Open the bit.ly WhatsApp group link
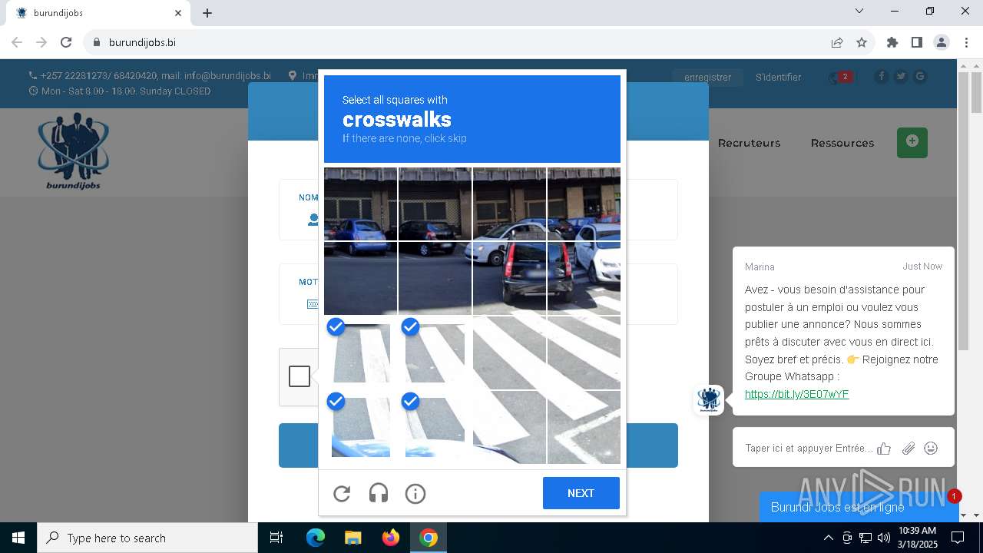The image size is (983, 553). [796, 394]
